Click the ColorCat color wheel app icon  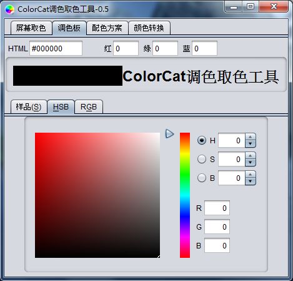[9, 9]
